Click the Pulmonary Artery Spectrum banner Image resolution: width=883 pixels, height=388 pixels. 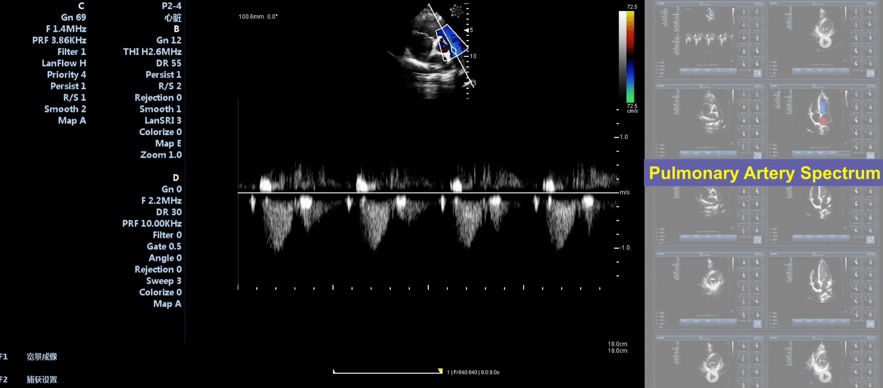click(x=764, y=173)
